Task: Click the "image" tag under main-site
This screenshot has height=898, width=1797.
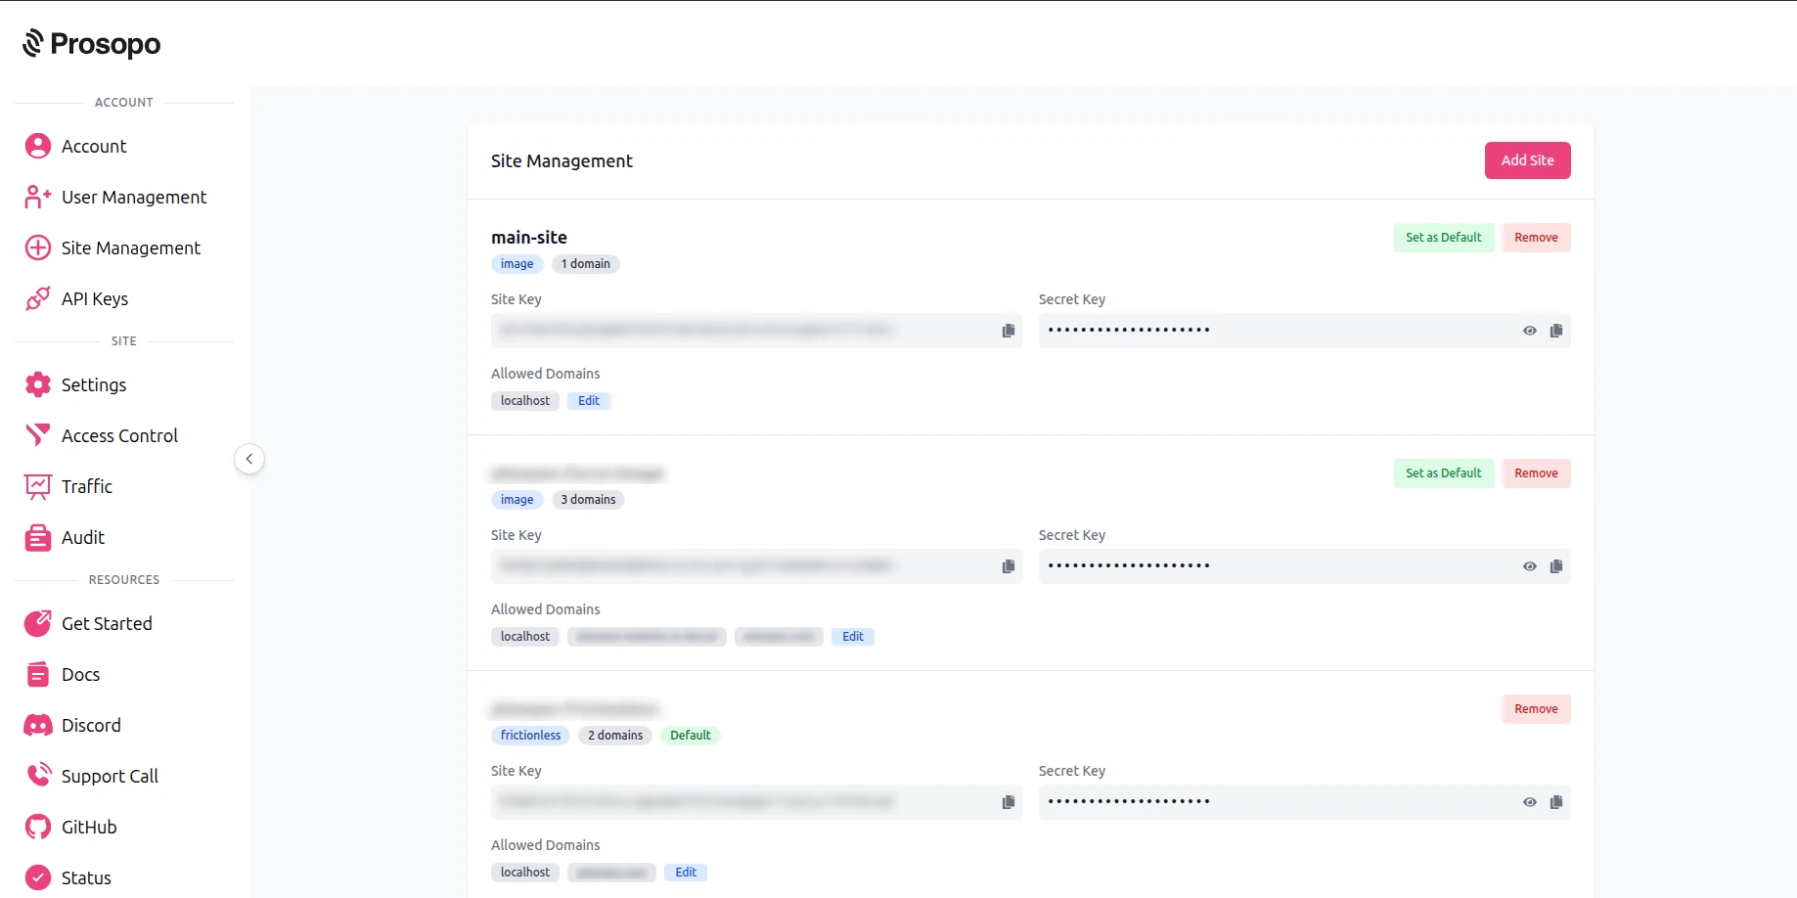Action: tap(517, 264)
